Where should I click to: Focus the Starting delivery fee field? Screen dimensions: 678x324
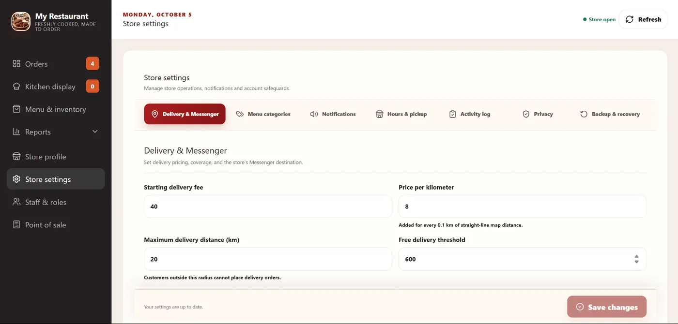268,206
